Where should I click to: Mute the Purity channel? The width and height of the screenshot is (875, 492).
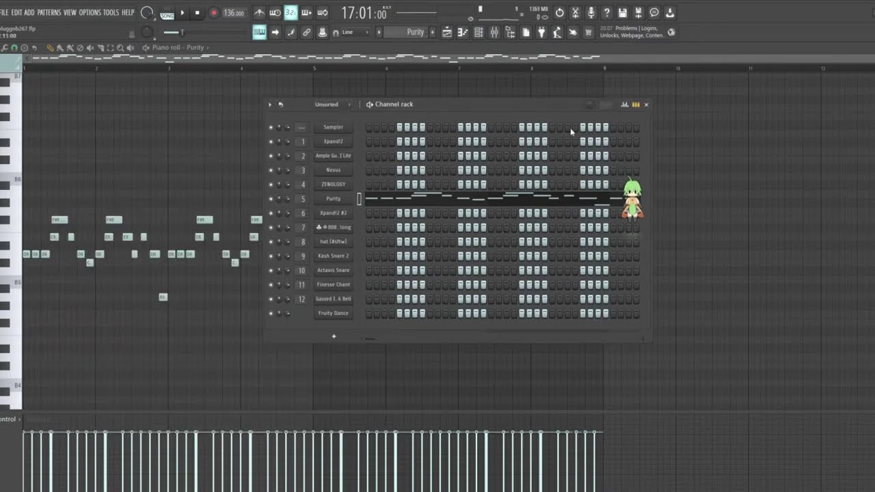click(x=271, y=199)
